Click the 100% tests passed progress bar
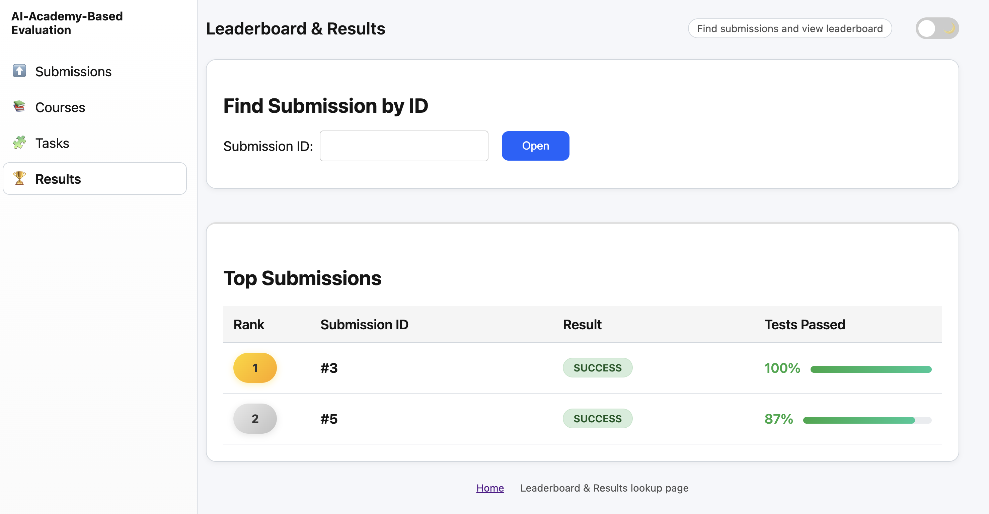This screenshot has width=989, height=514. pyautogui.click(x=871, y=369)
